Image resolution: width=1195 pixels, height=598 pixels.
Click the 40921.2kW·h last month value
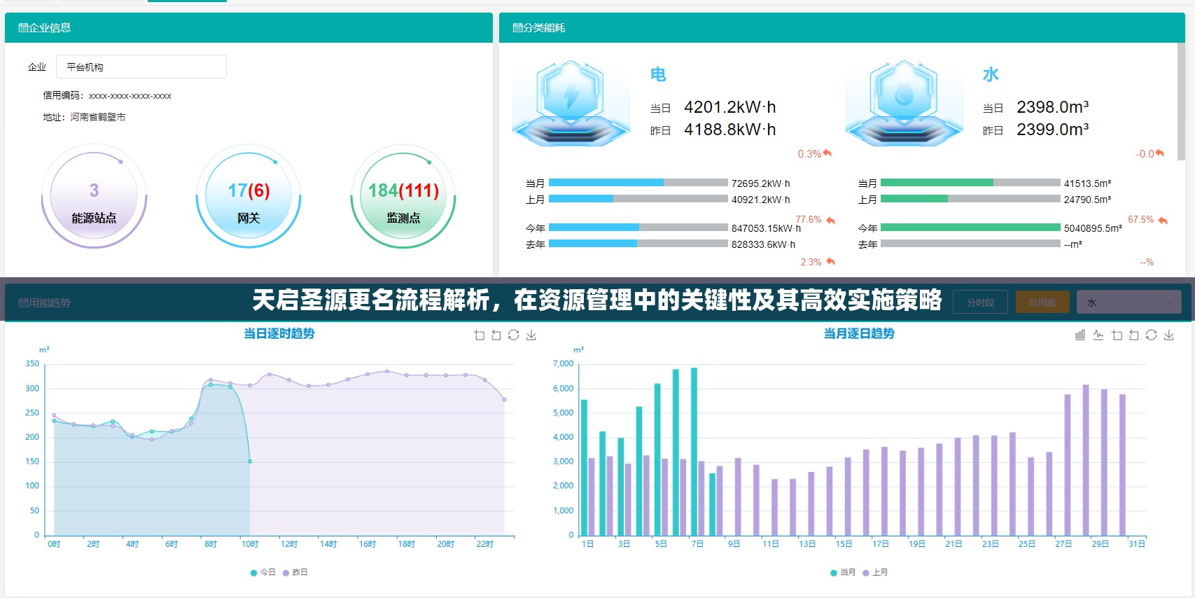[x=761, y=200]
